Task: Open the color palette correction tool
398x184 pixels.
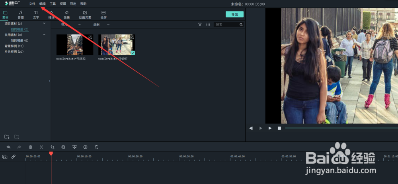Action: click(x=63, y=147)
